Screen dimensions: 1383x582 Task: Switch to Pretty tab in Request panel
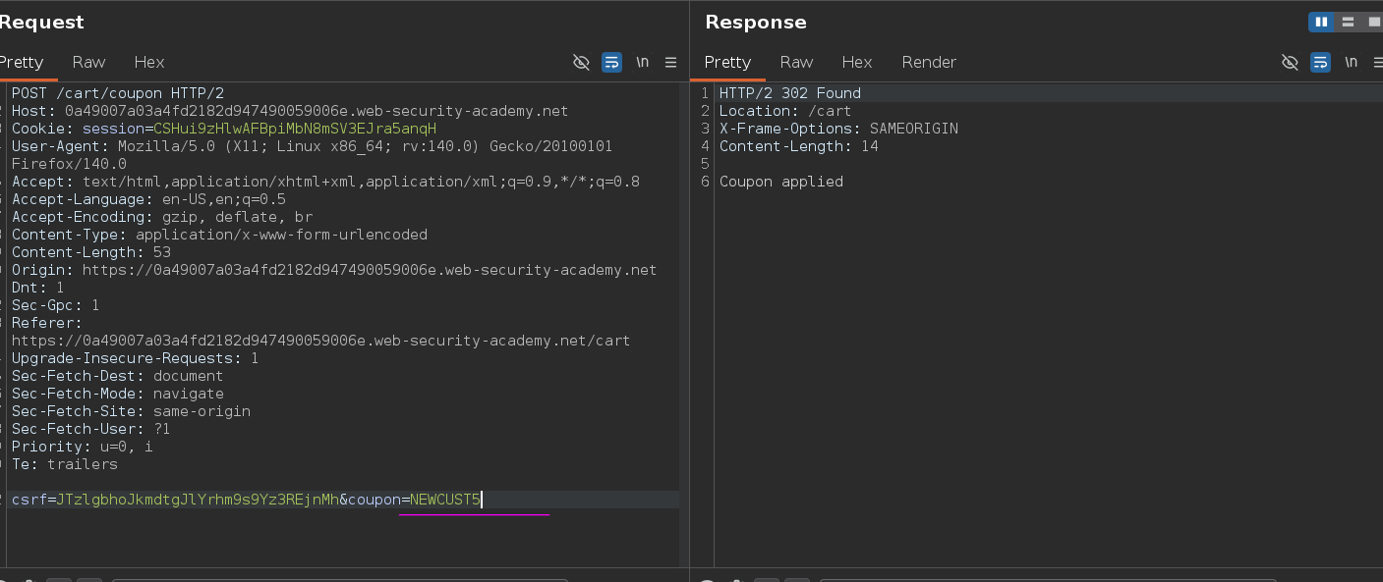[21, 62]
